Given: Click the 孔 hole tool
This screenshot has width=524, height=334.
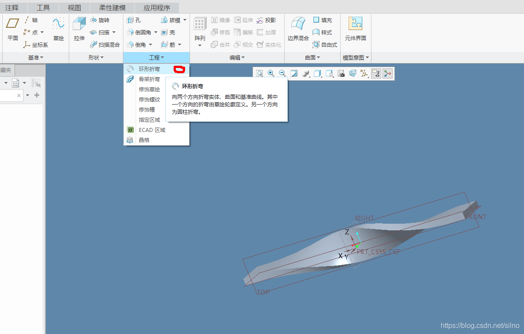Looking at the screenshot, I should tap(134, 20).
